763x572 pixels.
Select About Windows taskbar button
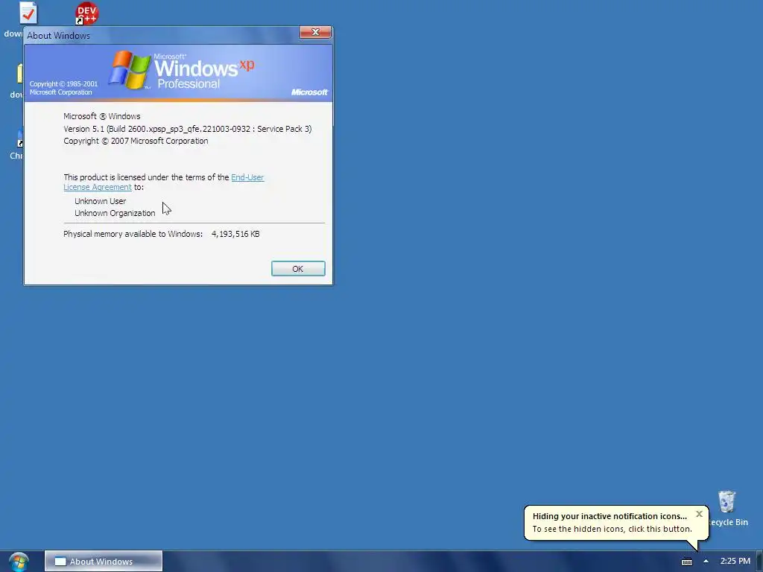click(x=103, y=562)
